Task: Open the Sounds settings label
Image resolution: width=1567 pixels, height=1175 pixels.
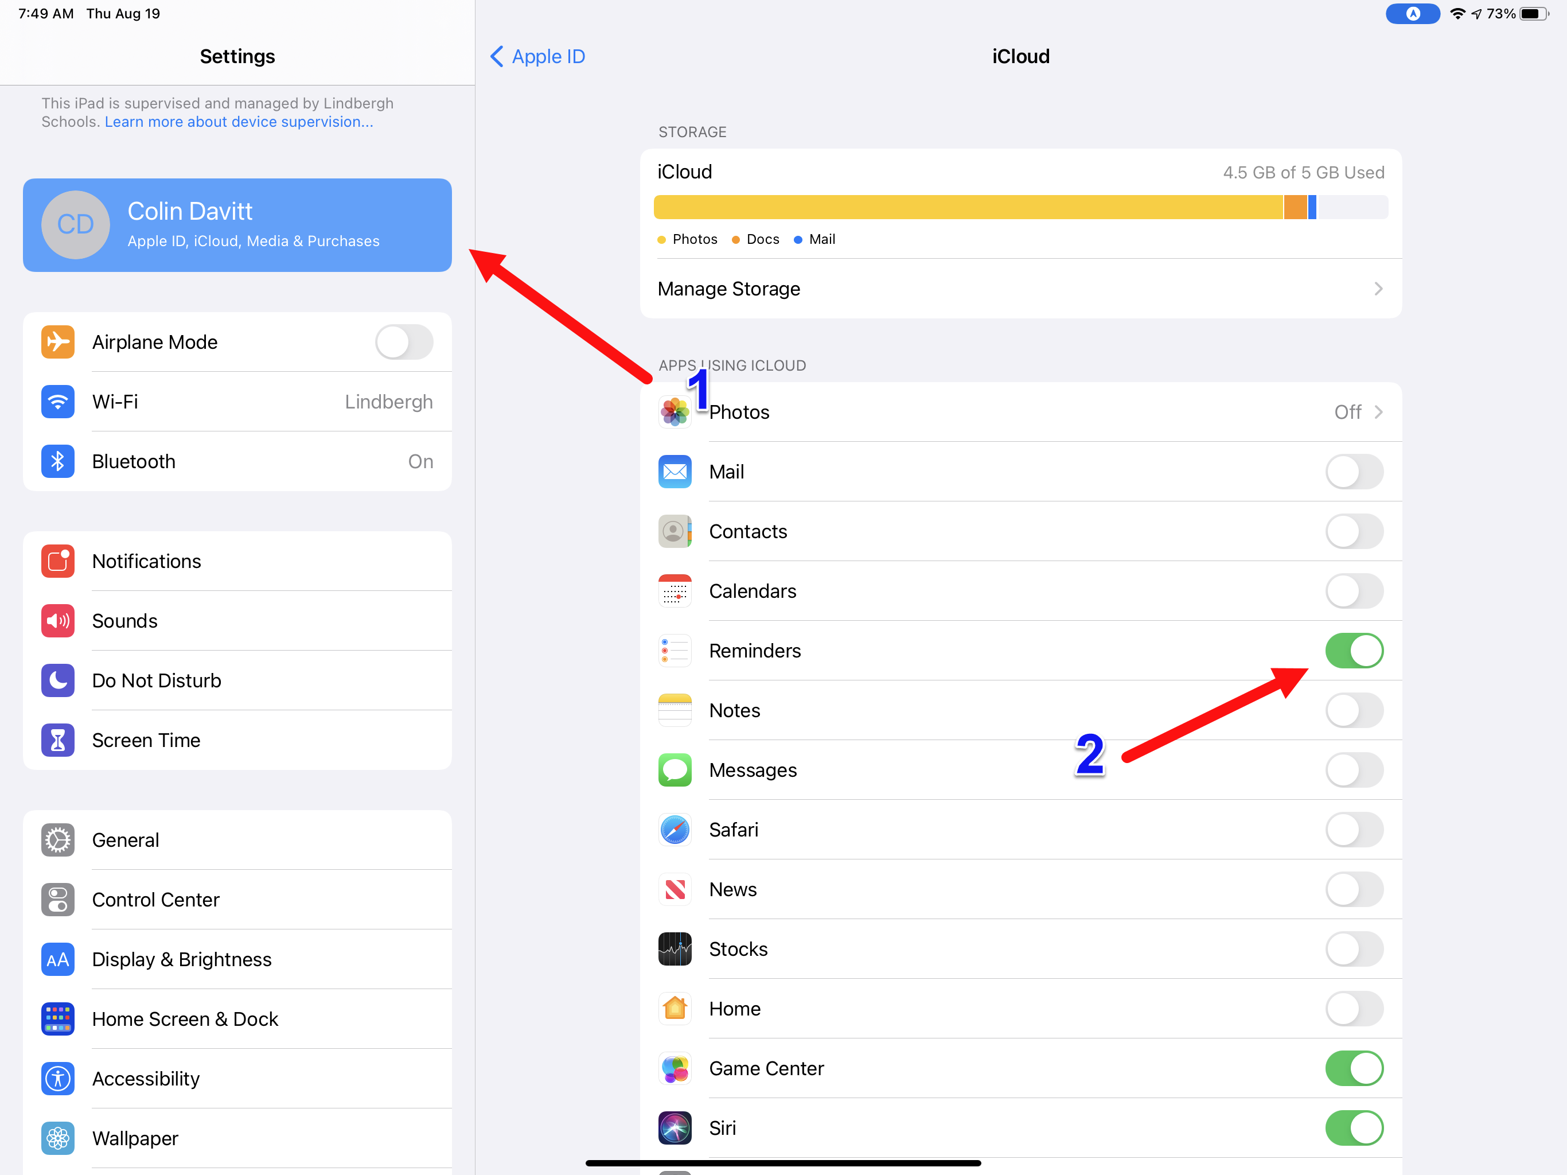Action: pyautogui.click(x=124, y=620)
